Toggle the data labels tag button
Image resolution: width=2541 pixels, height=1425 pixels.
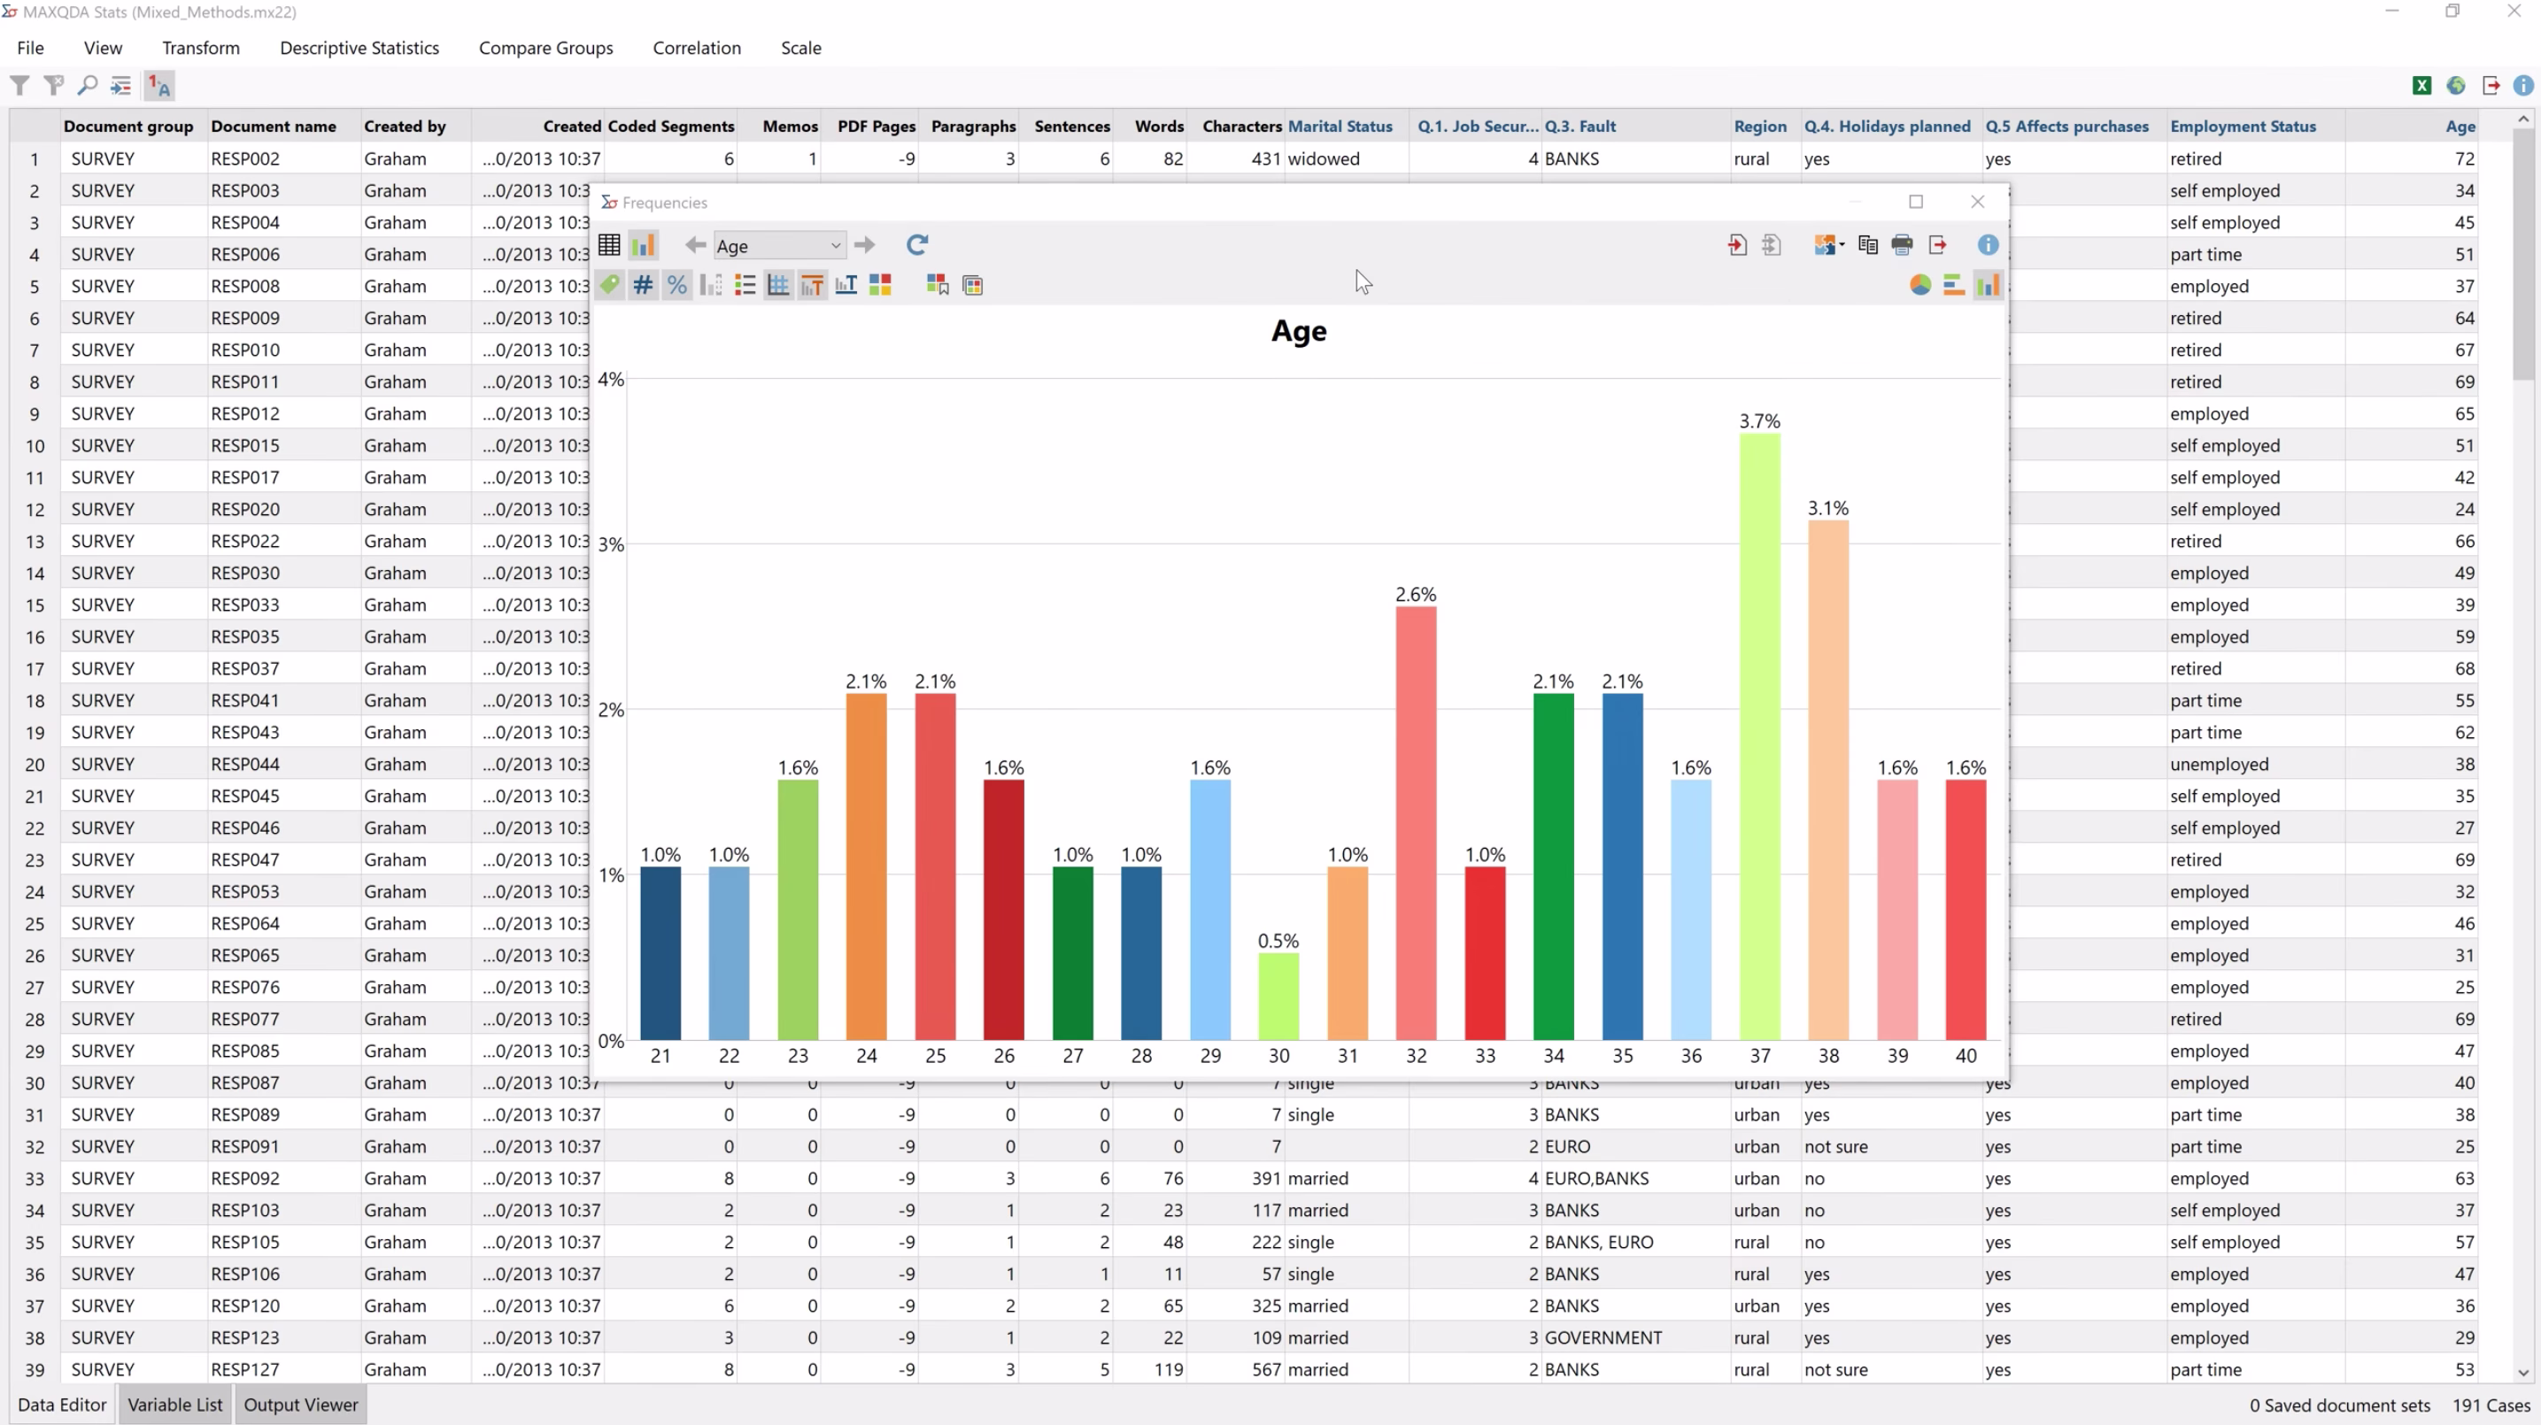point(610,286)
